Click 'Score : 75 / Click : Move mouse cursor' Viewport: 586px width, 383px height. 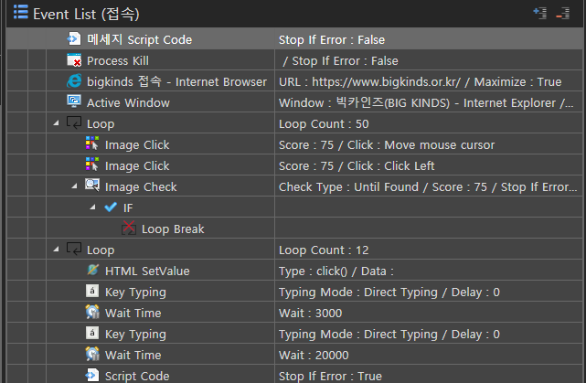(x=387, y=144)
